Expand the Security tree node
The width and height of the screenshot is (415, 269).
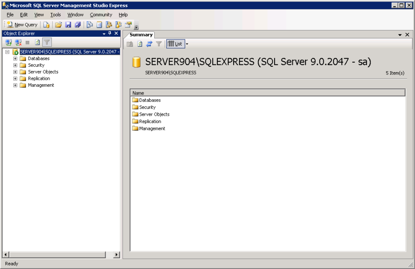pos(15,65)
